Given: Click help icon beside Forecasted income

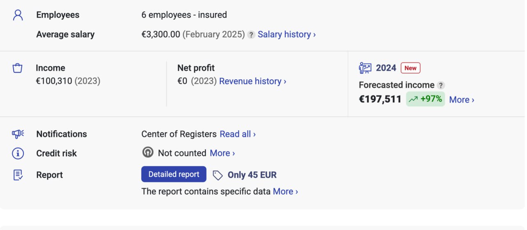Looking at the screenshot, I should pos(441,85).
